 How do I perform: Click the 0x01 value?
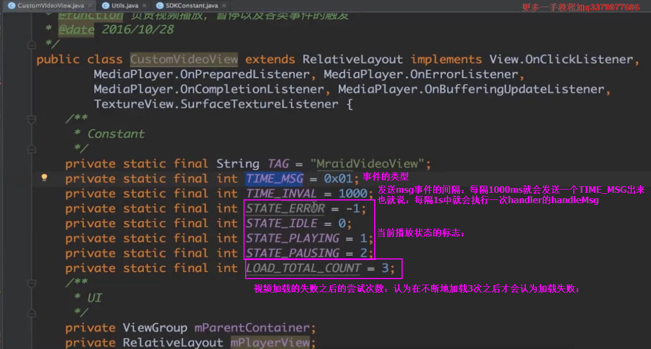coord(338,179)
